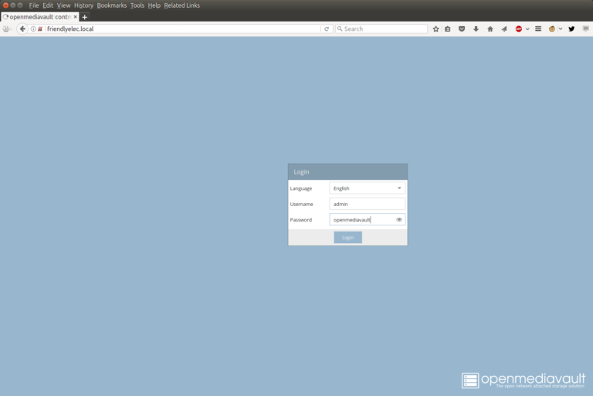Open the hamburger menu icon

point(538,29)
